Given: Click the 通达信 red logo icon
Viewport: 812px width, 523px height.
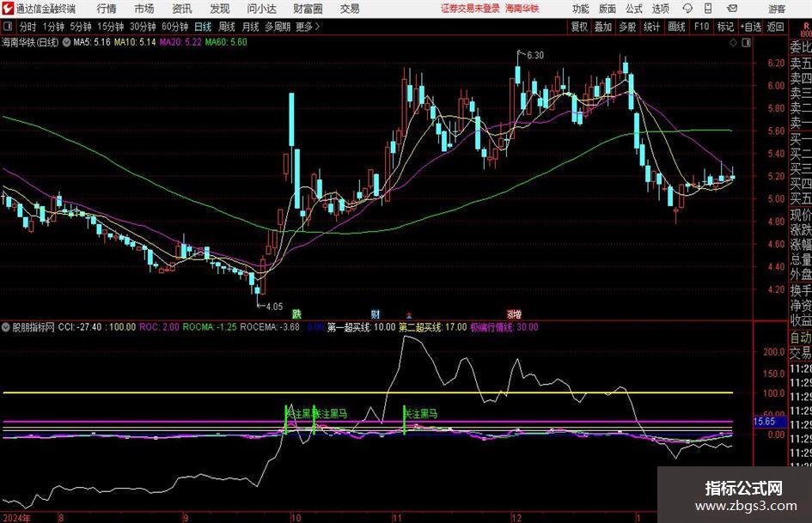Looking at the screenshot, I should point(8,9).
